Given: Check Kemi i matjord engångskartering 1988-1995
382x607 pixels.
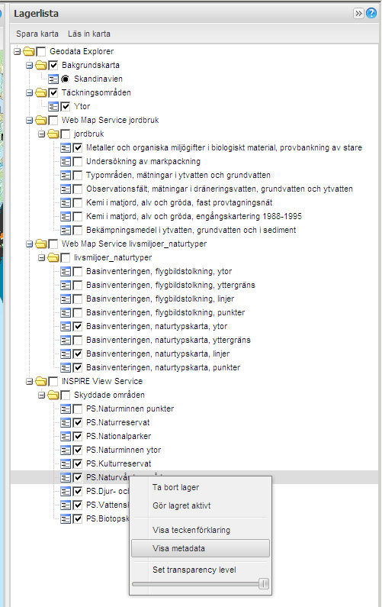Looking at the screenshot, I should (x=78, y=216).
